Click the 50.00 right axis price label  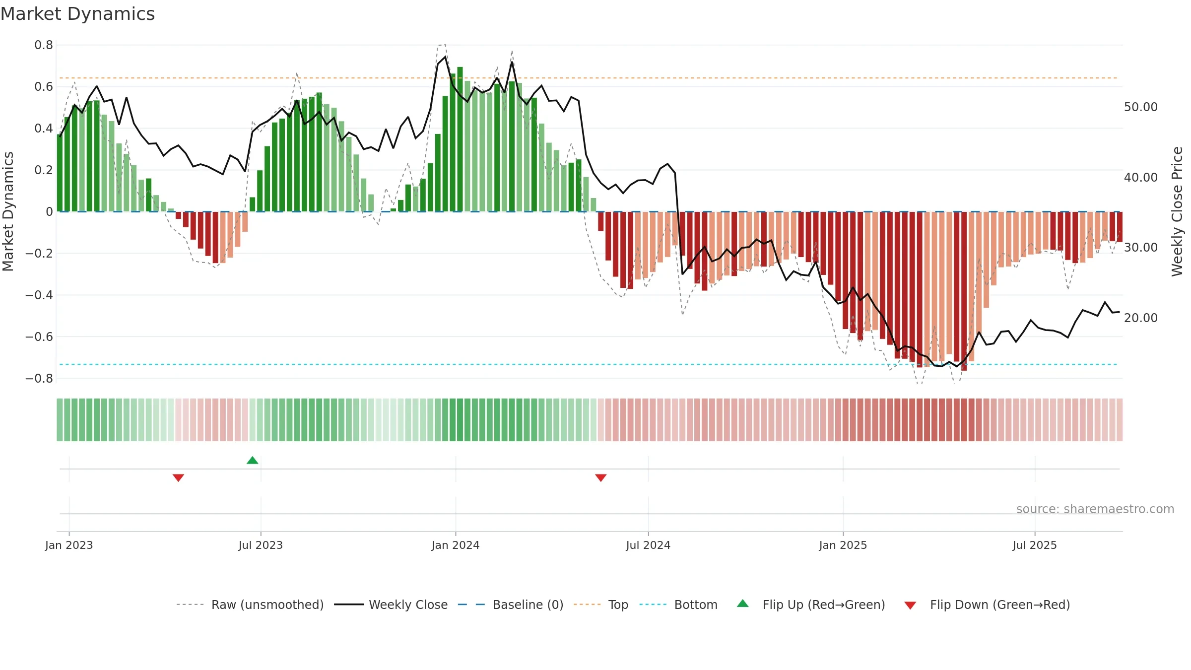[x=1141, y=107]
